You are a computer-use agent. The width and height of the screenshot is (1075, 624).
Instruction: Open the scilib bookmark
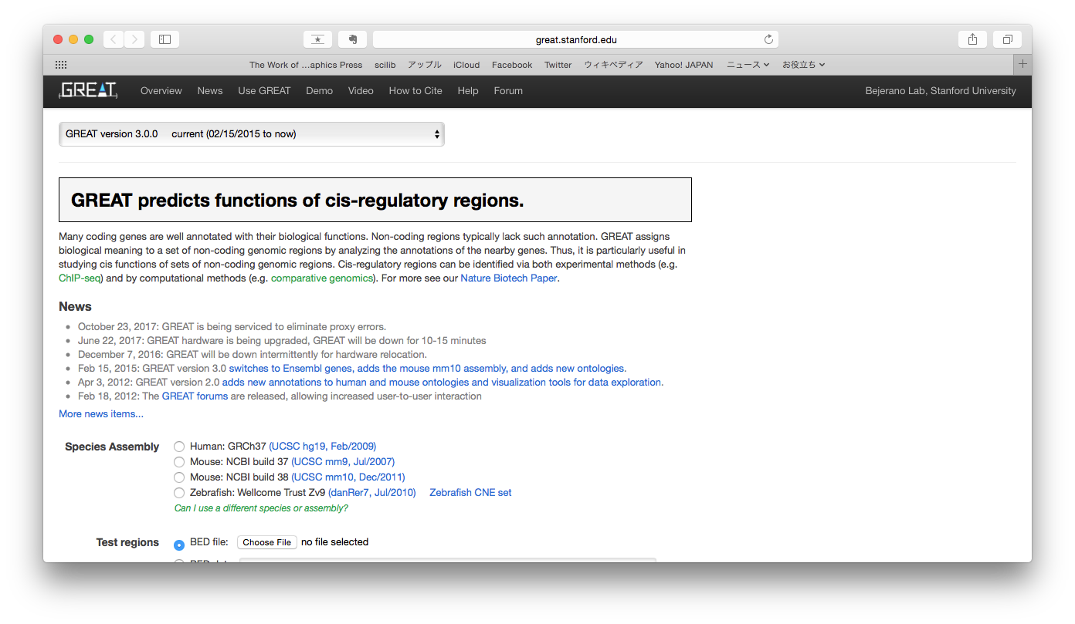click(385, 65)
